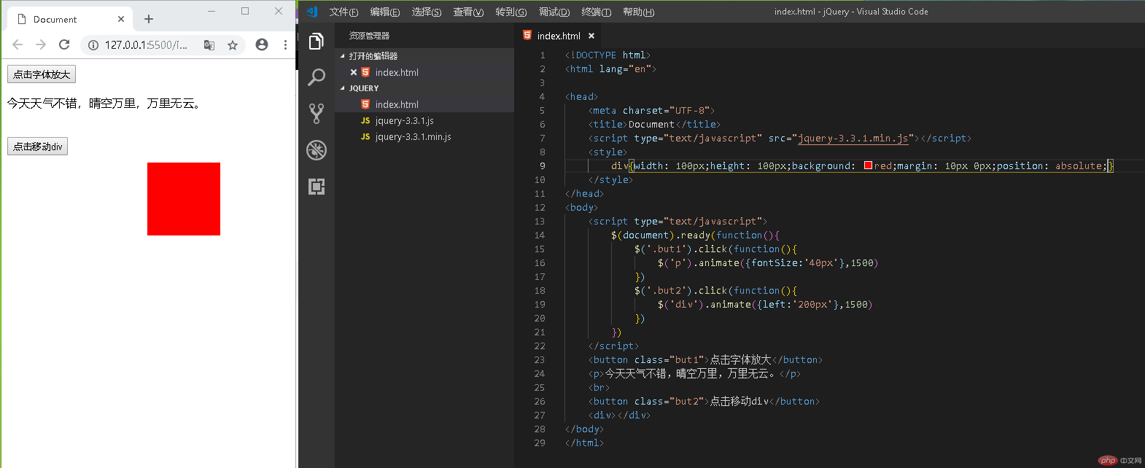Click the closing </html> tag on line 29

point(584,442)
